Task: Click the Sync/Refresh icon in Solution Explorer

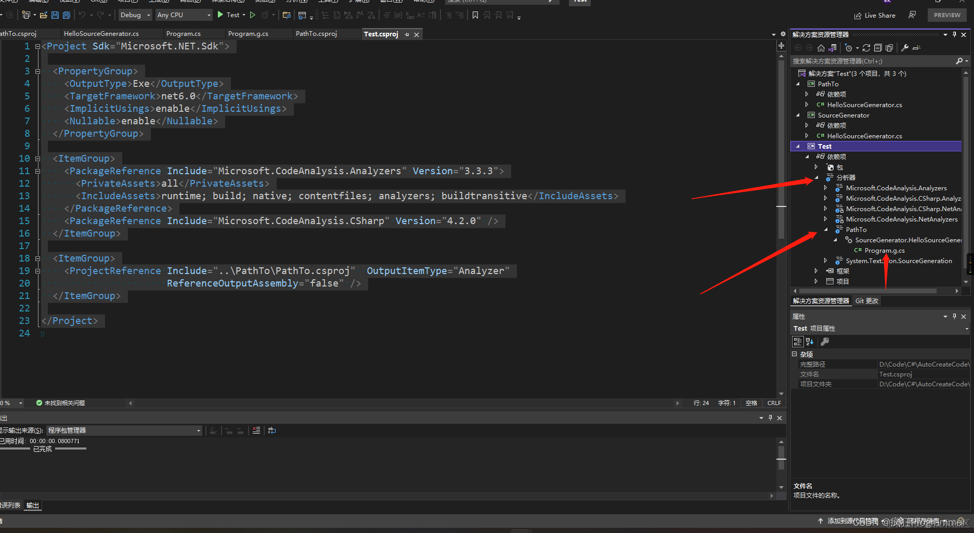Action: 866,48
